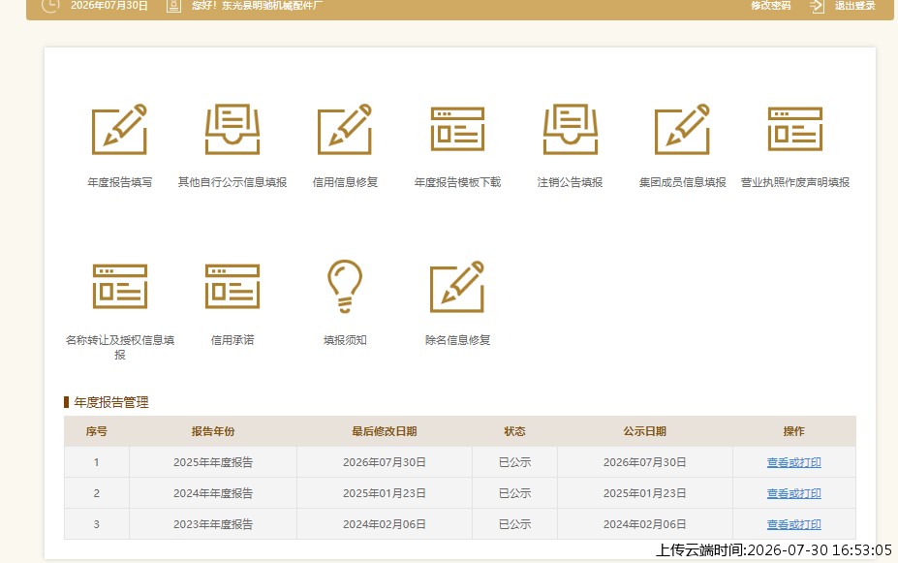
Task: Click the 状态 column header
Action: click(514, 431)
